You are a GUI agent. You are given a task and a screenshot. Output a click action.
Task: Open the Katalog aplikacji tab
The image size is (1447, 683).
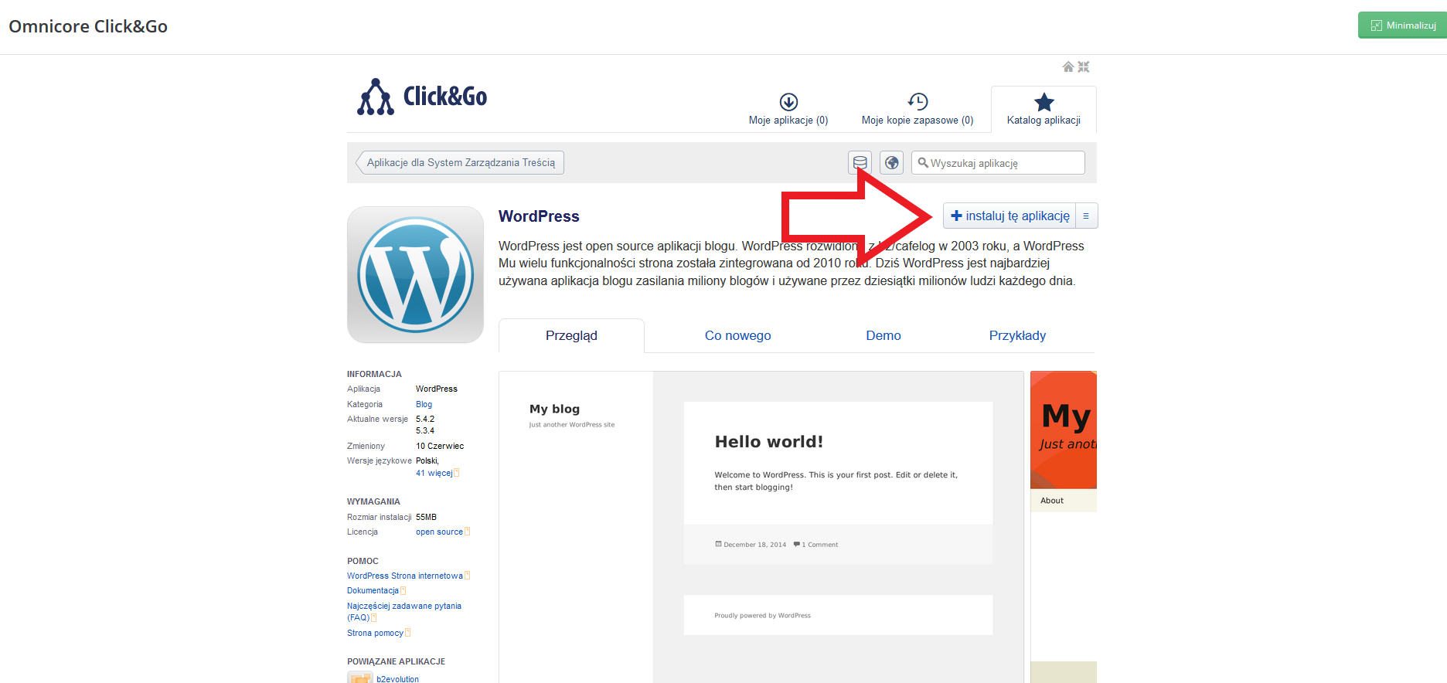[x=1044, y=110]
